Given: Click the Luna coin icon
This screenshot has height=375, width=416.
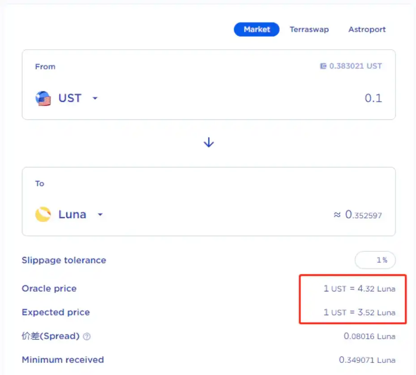Looking at the screenshot, I should pos(43,214).
